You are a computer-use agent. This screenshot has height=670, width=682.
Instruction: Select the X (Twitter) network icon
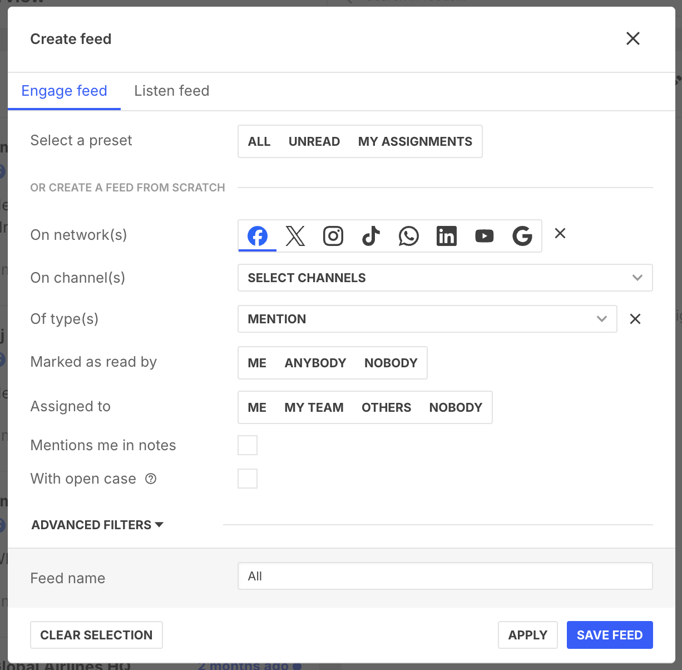295,236
